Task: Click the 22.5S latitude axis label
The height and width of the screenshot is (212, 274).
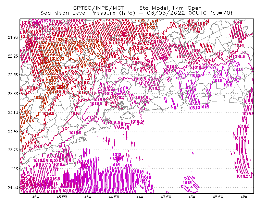Action: click(x=13, y=75)
